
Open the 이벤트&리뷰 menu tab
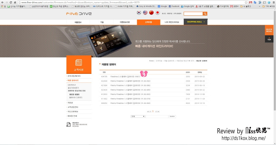125,22
